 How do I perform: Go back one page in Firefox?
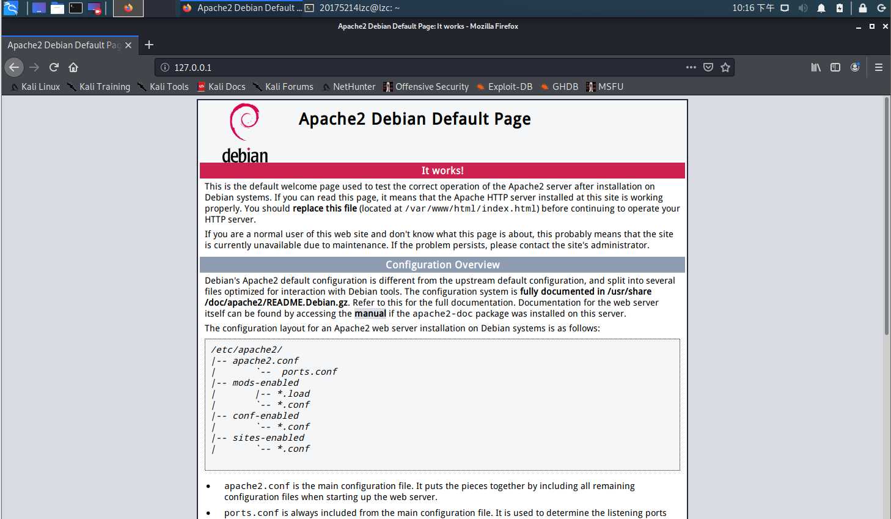14,67
